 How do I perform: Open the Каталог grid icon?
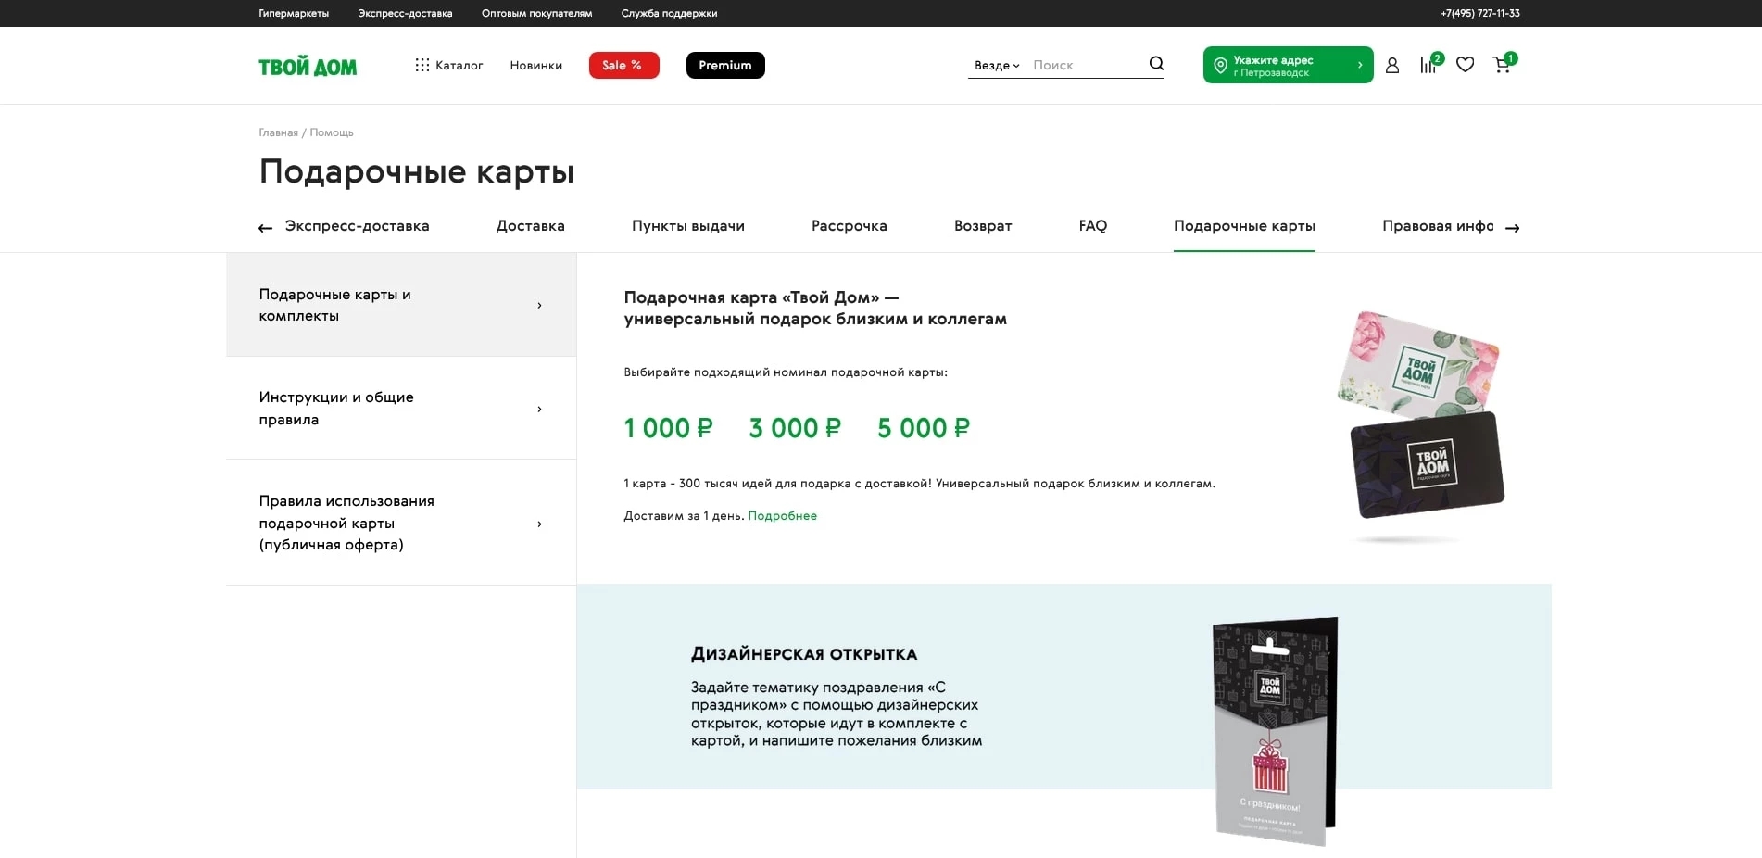point(422,65)
